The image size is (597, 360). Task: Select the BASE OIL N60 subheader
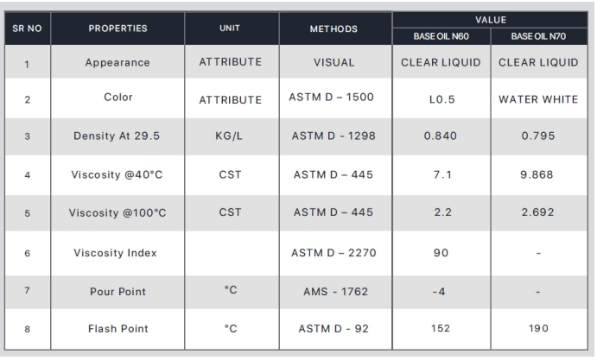point(440,36)
